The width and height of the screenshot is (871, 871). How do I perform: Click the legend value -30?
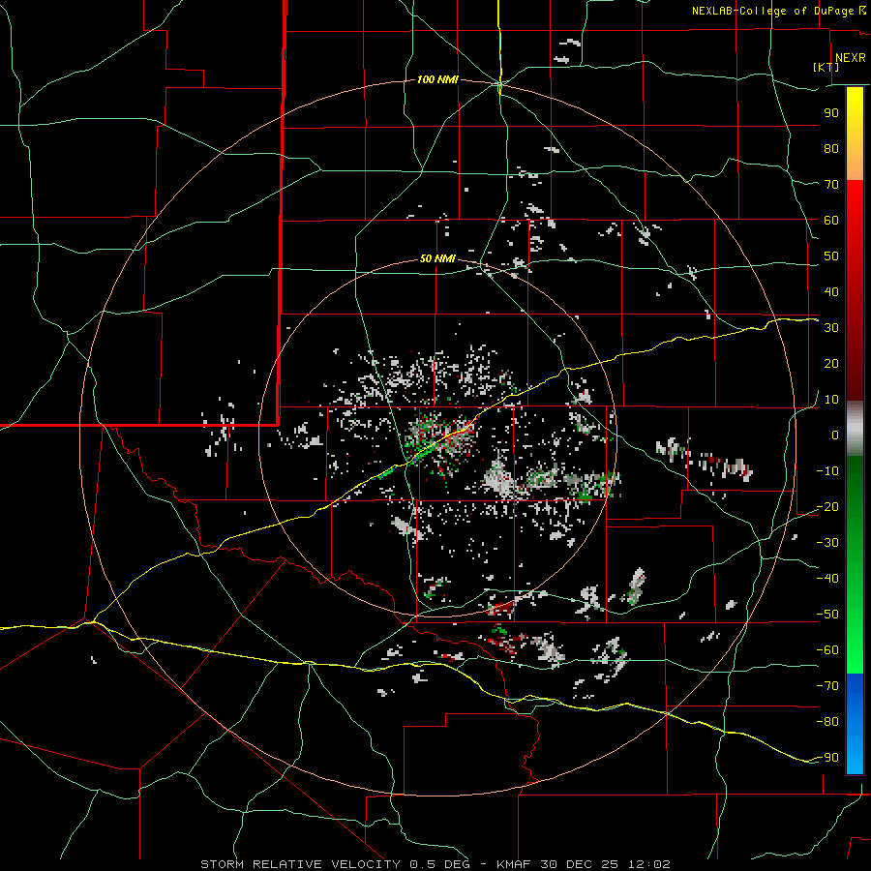tap(827, 543)
